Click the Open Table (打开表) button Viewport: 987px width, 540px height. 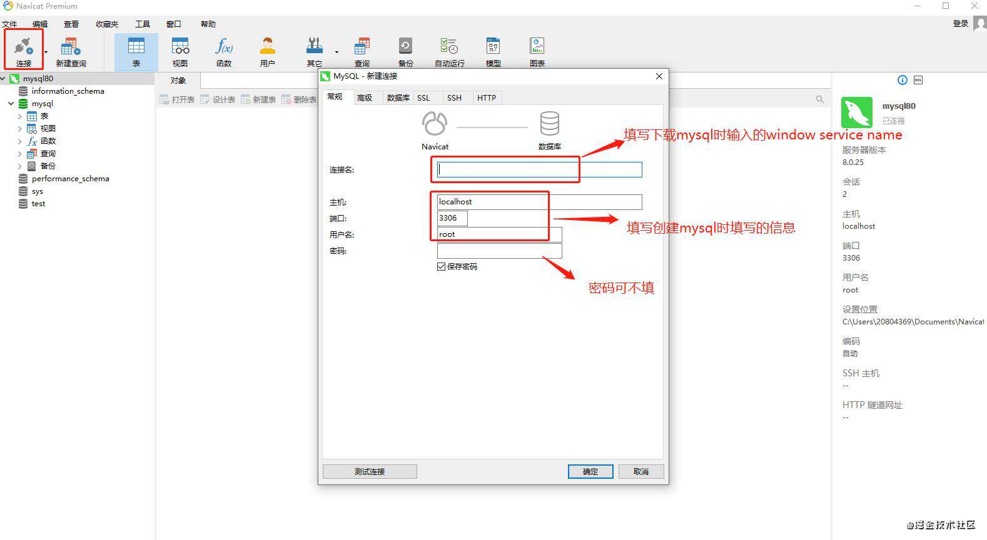[177, 100]
